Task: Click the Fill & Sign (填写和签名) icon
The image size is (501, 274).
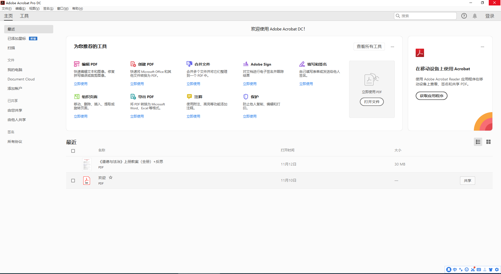Action: point(302,64)
